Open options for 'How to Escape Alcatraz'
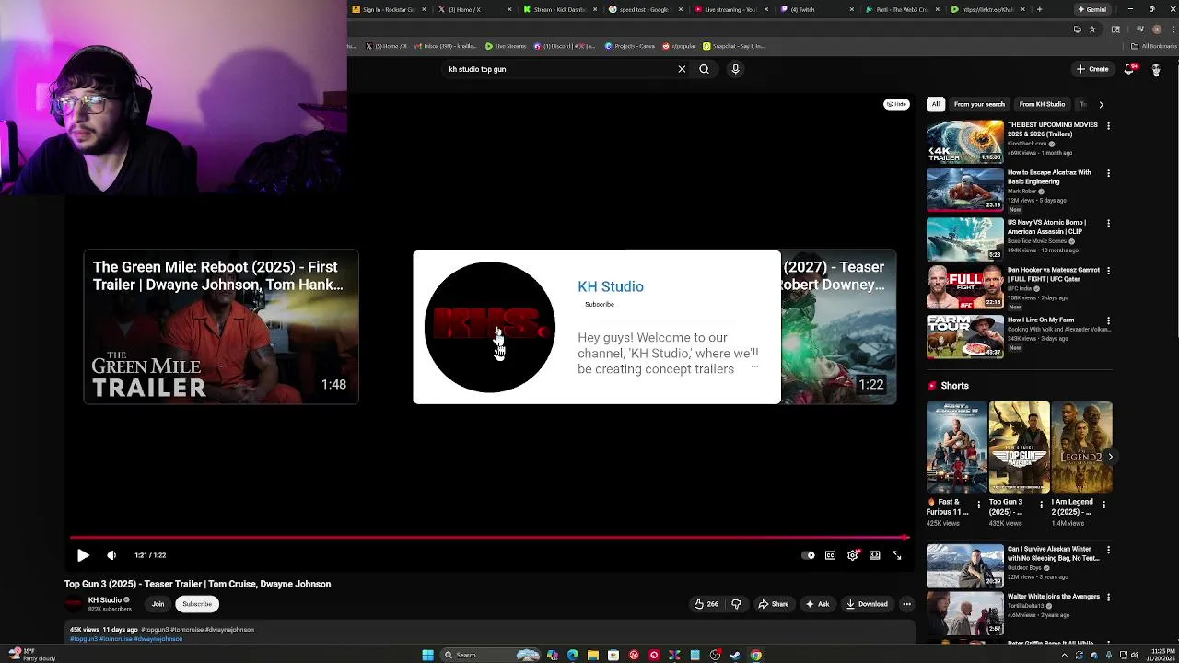 [x=1108, y=173]
